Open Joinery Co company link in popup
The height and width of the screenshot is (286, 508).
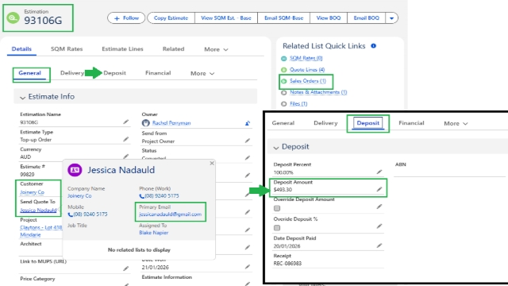point(79,196)
